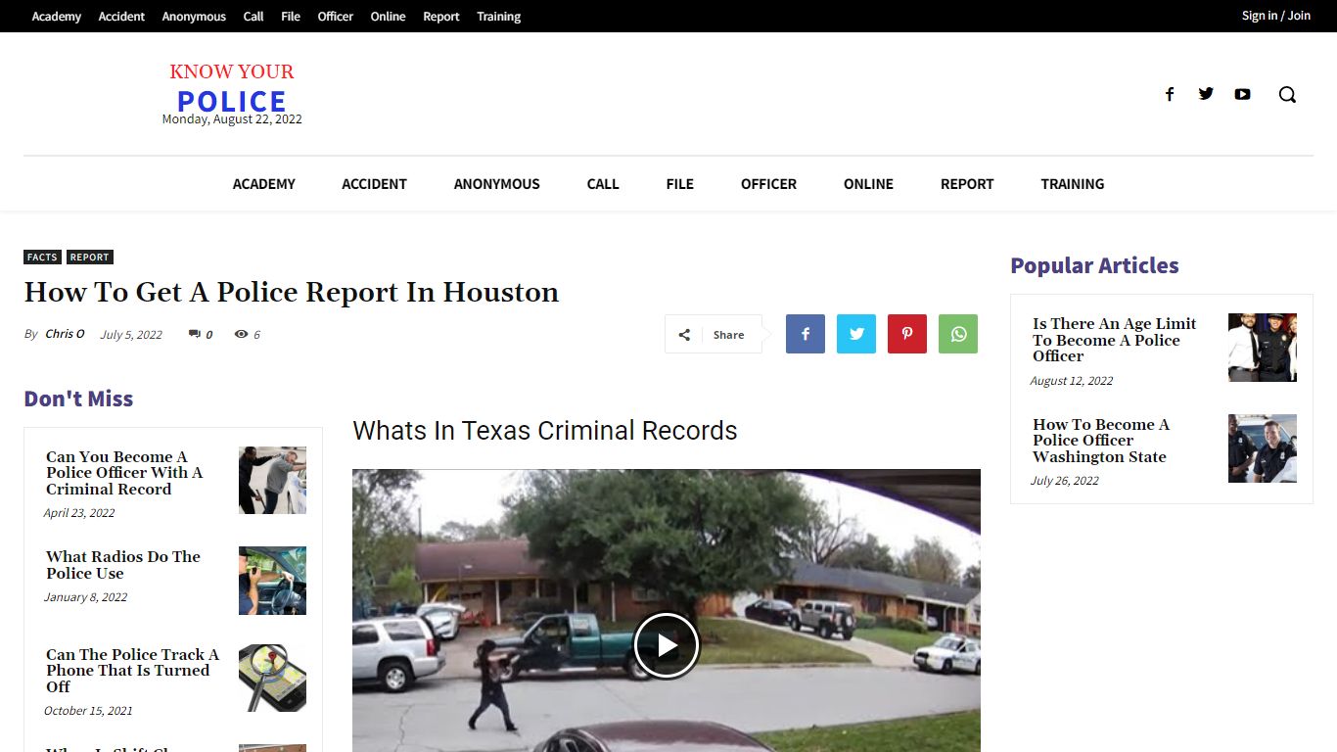
Task: Share article on Facebook button
Action: (x=806, y=334)
